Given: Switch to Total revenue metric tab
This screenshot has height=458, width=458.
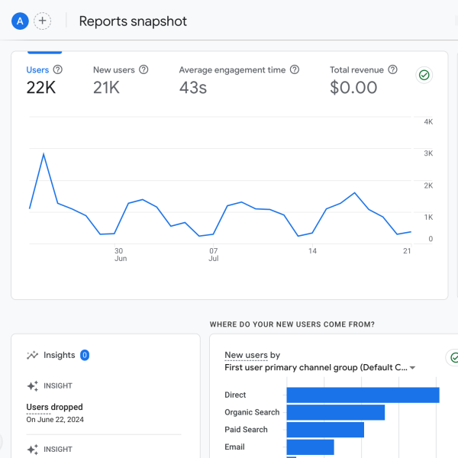Looking at the screenshot, I should tap(359, 80).
